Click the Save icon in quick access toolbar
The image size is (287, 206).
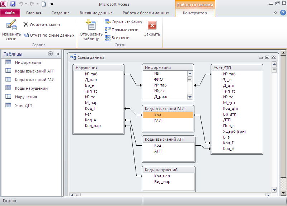[13, 4]
